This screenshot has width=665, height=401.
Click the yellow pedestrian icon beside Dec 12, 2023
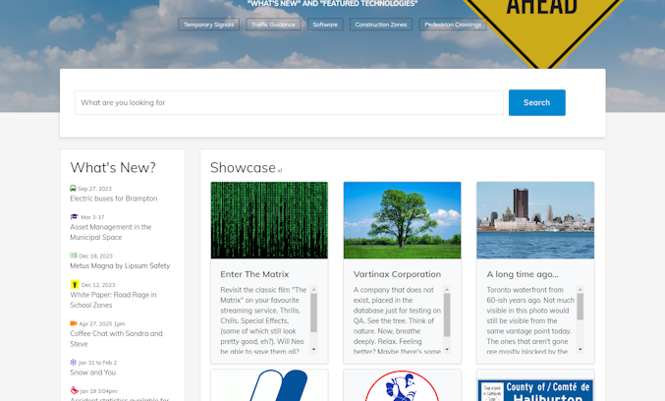coord(75,284)
